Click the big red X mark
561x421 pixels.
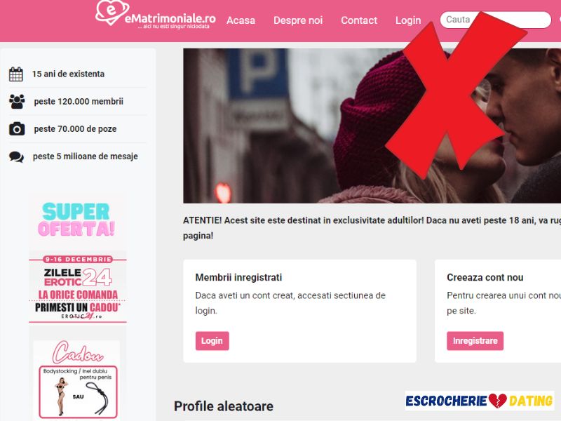coord(457,95)
